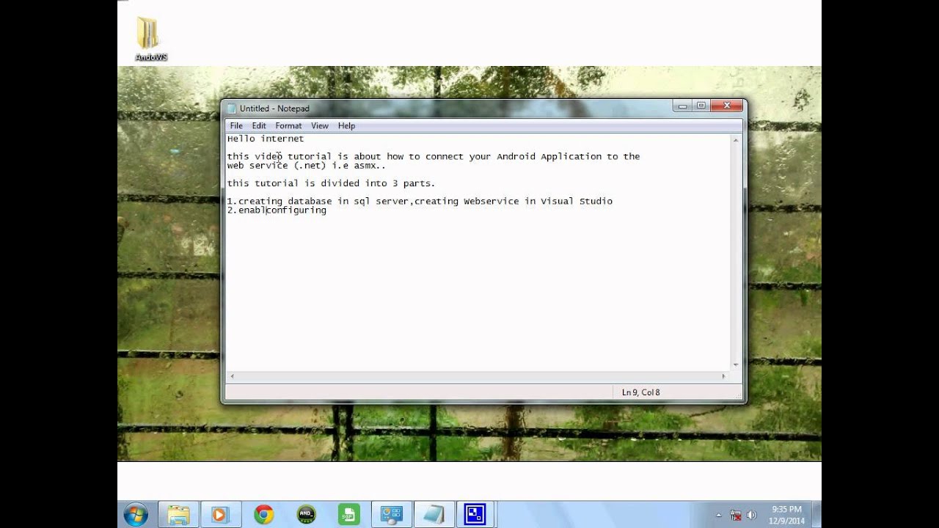This screenshot has width=939, height=528.
Task: Open the green 3GP converter taskbar icon
Action: pyautogui.click(x=348, y=515)
